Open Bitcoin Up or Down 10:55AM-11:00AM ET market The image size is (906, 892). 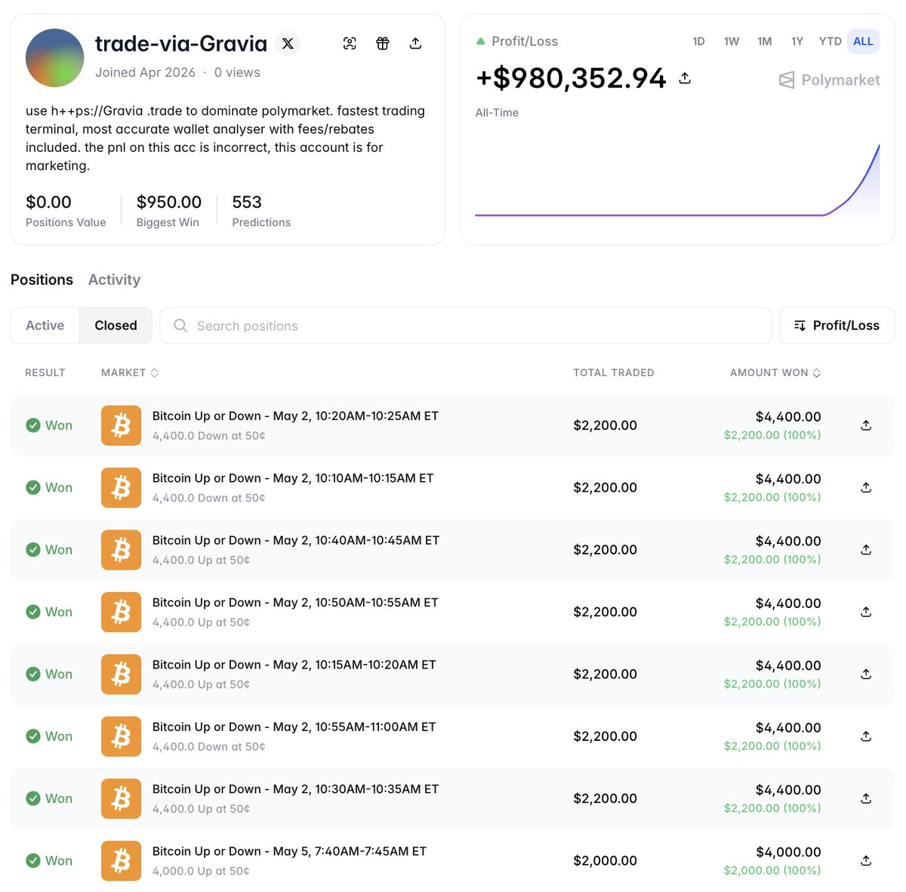pyautogui.click(x=294, y=727)
